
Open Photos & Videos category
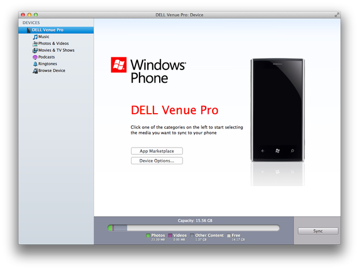(x=53, y=44)
